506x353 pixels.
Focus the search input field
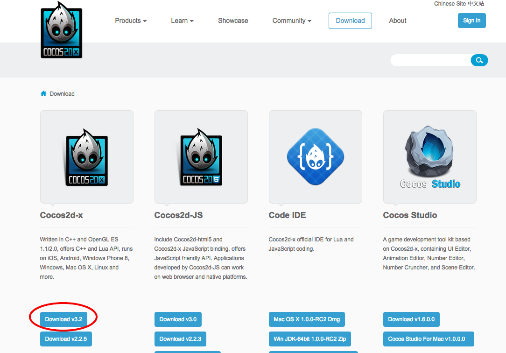[x=431, y=60]
